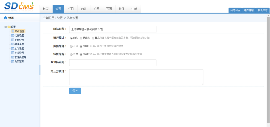Click the icon beside 站点设置
This screenshot has width=270, height=127.
coord(13,31)
